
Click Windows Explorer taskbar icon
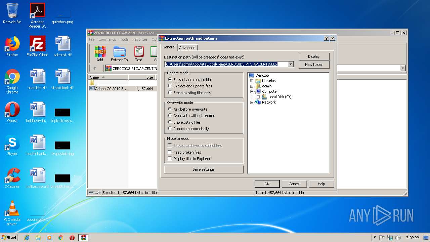point(38,238)
